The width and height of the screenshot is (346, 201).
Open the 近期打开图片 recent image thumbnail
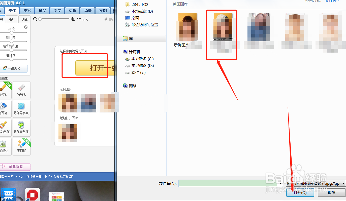point(68,133)
